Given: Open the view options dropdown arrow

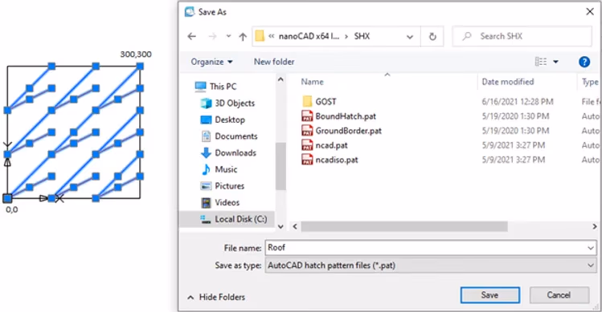Looking at the screenshot, I should [x=555, y=62].
